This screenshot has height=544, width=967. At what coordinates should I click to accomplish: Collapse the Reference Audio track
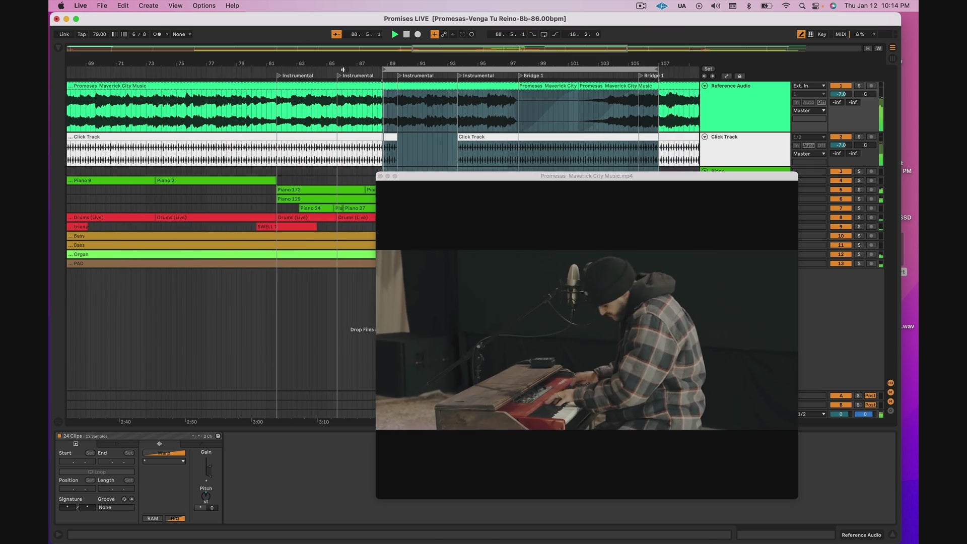(705, 86)
